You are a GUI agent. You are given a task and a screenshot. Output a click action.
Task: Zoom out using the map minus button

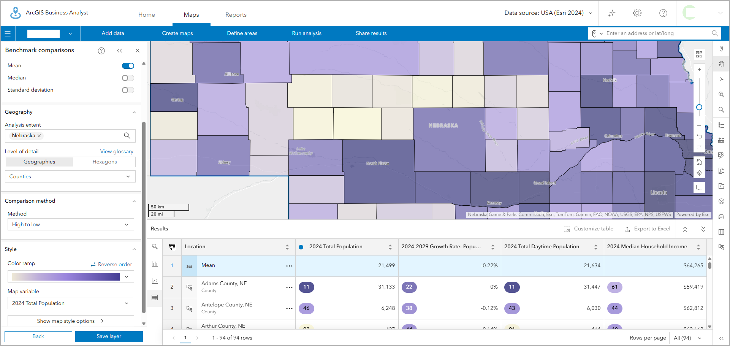699,125
